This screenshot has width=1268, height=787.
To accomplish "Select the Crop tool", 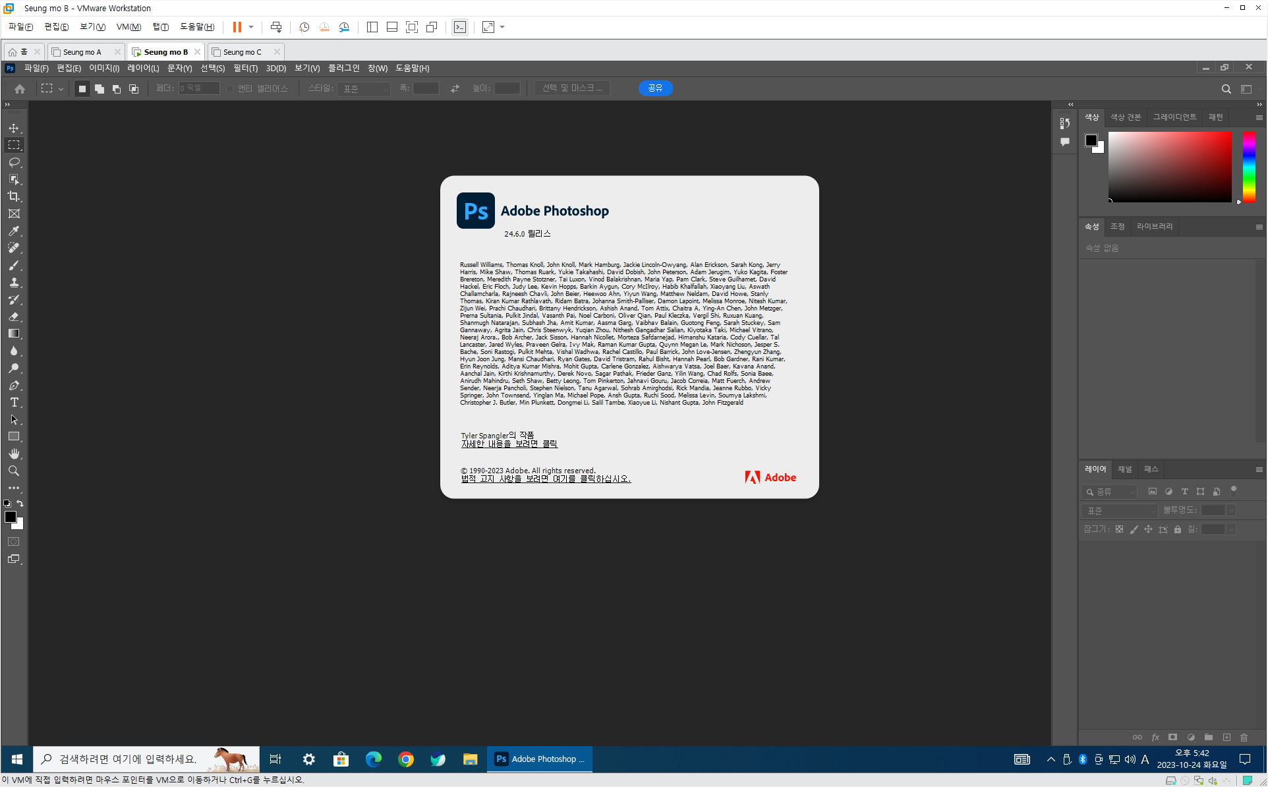I will (x=14, y=196).
